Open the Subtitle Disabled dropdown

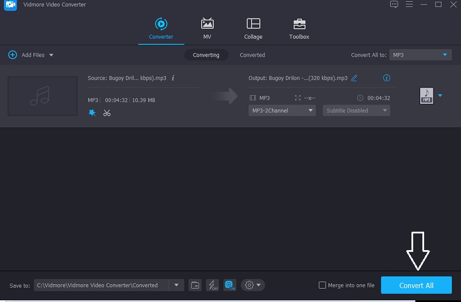click(356, 110)
